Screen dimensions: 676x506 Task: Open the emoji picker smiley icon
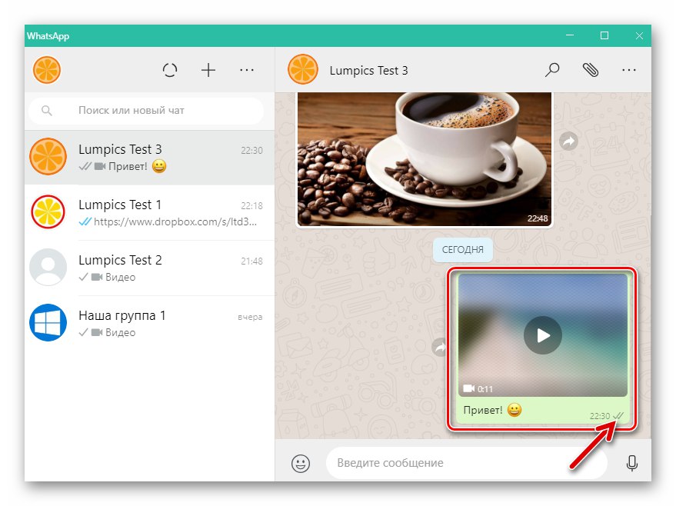(x=301, y=464)
